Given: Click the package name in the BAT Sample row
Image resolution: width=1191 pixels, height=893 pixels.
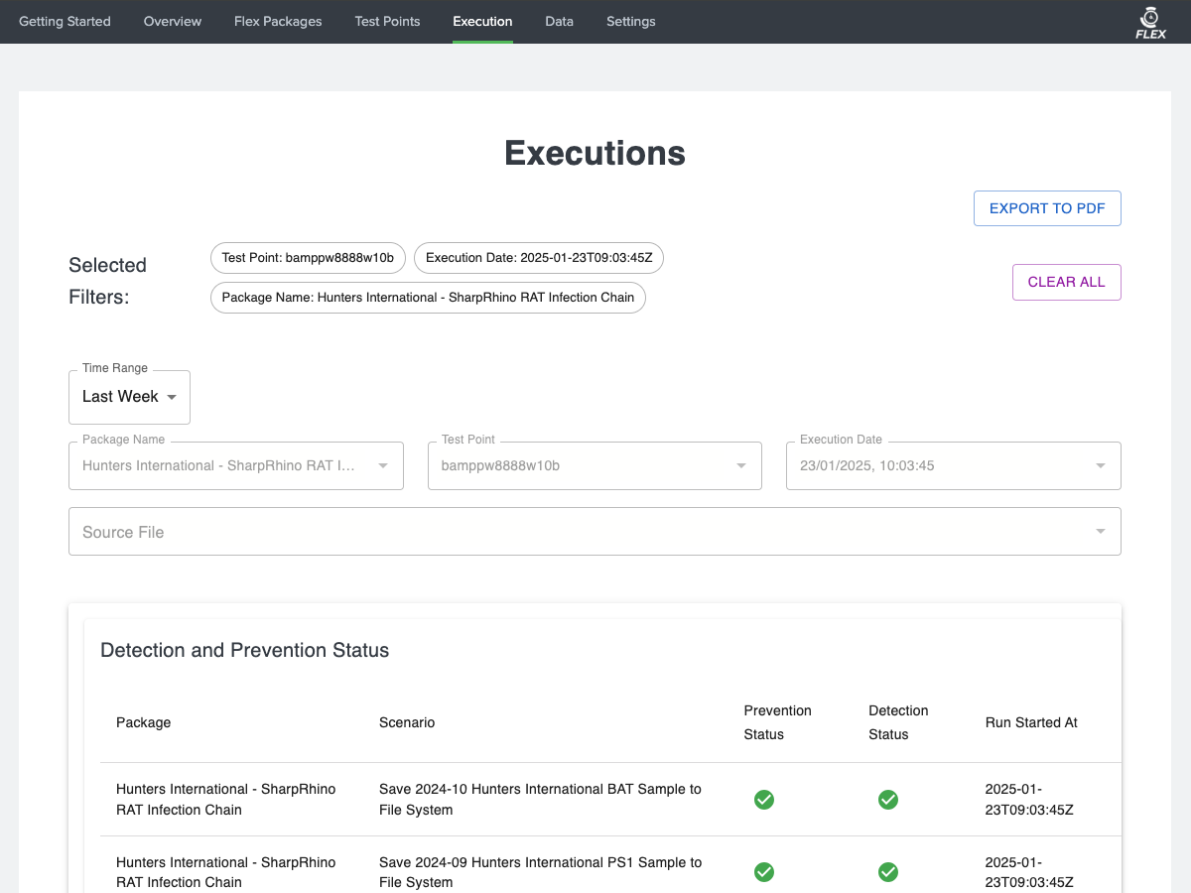Looking at the screenshot, I should pos(226,800).
